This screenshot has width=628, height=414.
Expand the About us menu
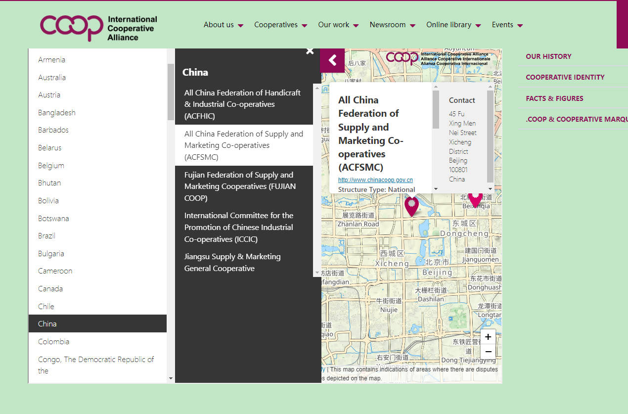pos(223,25)
